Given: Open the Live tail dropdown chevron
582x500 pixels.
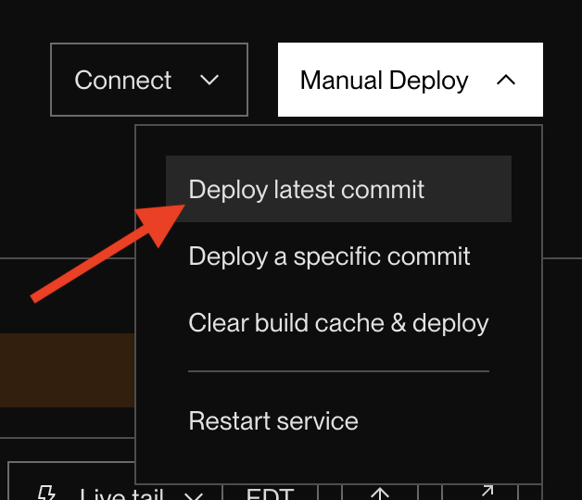Looking at the screenshot, I should pos(194,494).
